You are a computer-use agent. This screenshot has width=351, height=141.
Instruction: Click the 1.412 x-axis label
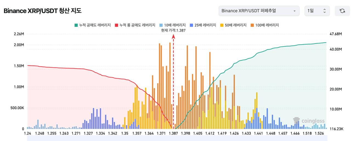coord(210,133)
